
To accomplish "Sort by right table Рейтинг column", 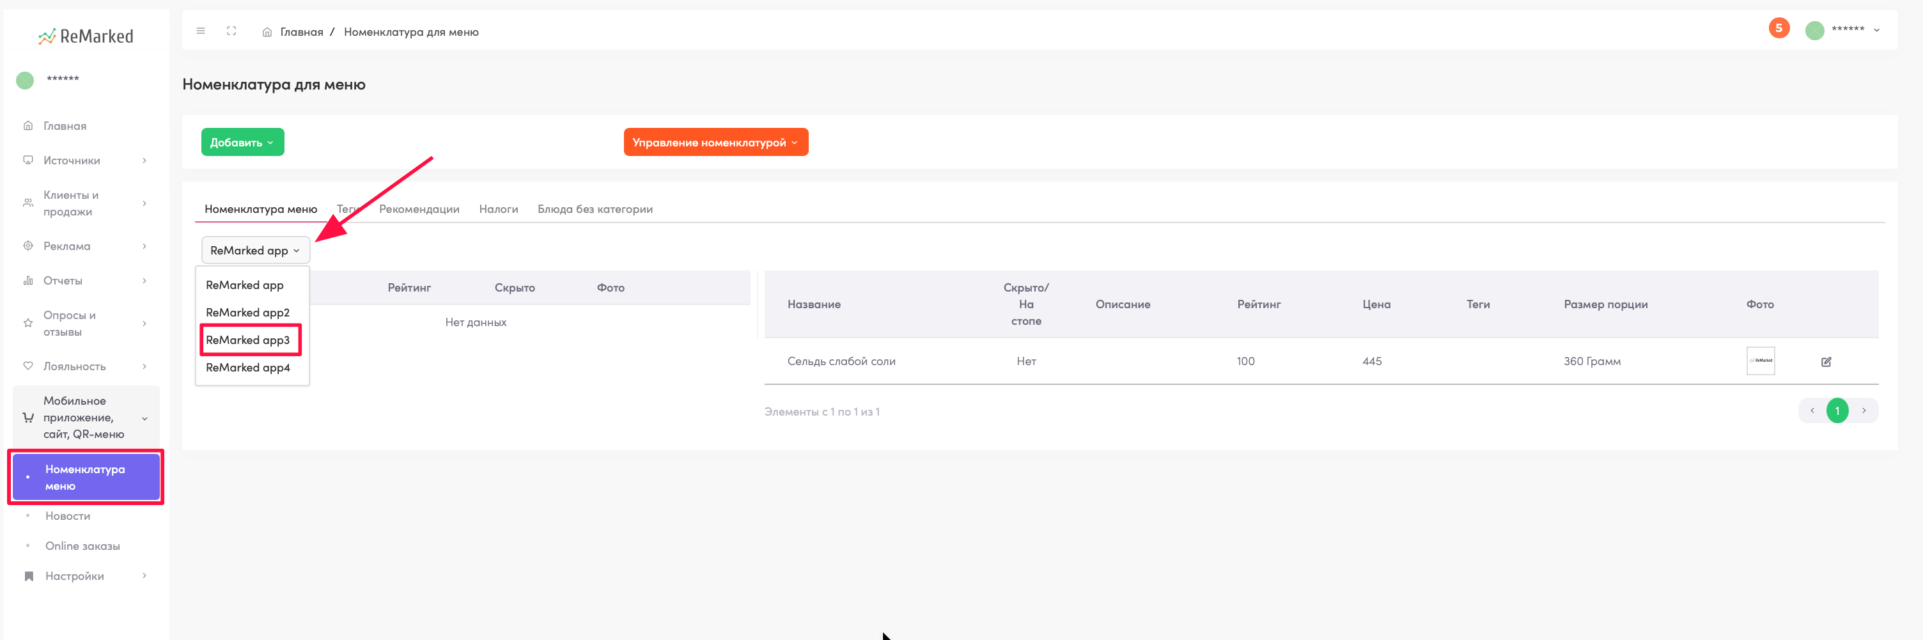I will (1259, 305).
